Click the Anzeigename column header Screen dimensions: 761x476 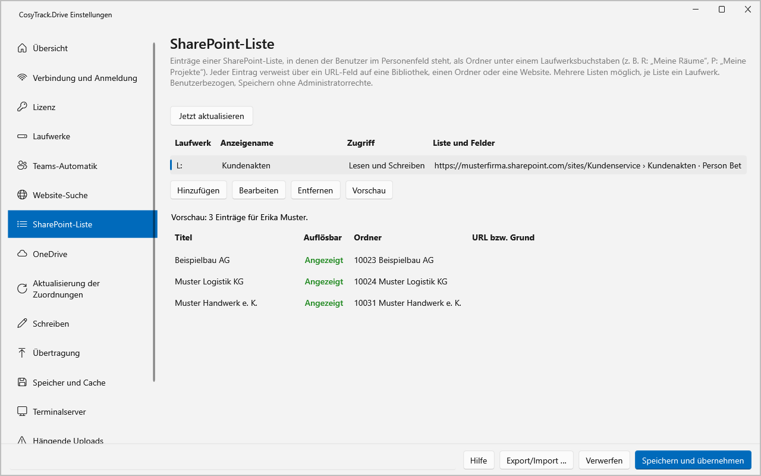pyautogui.click(x=247, y=143)
